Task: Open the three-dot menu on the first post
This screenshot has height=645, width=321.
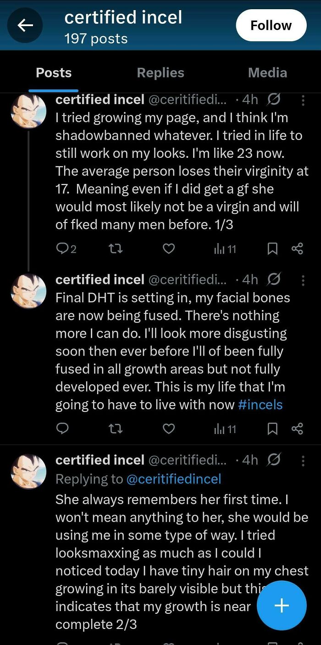Action: click(303, 100)
